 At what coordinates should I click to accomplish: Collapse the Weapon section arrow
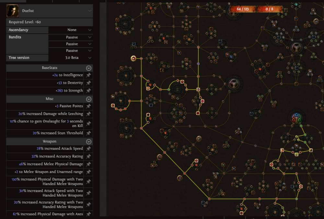click(x=89, y=142)
